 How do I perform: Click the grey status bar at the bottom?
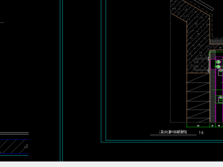click(111, 164)
